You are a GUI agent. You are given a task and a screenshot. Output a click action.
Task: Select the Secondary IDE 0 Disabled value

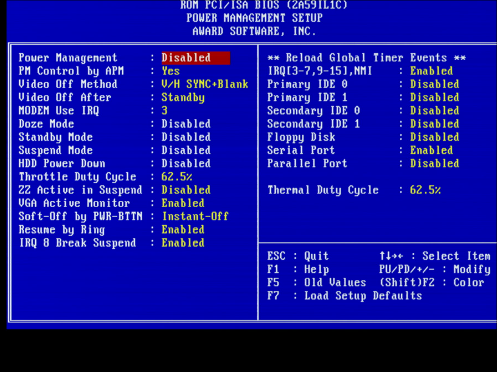coord(434,110)
